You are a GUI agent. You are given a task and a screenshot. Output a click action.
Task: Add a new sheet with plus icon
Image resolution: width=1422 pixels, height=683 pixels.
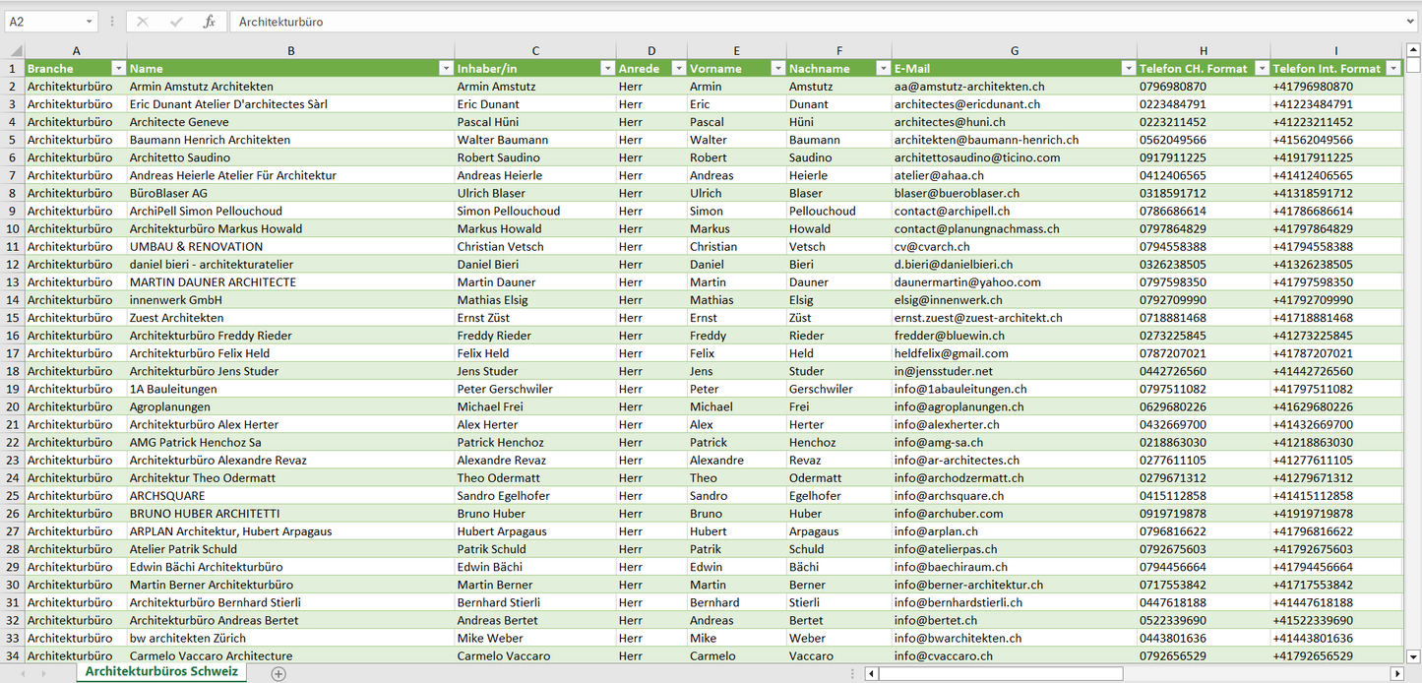click(278, 673)
